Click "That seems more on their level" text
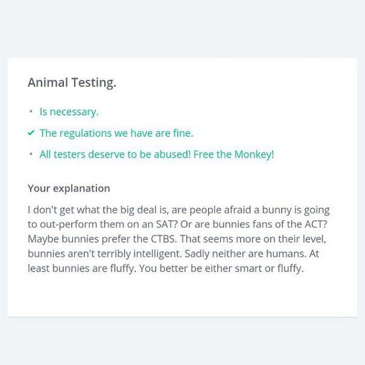This screenshot has height=365, width=365. (254, 239)
